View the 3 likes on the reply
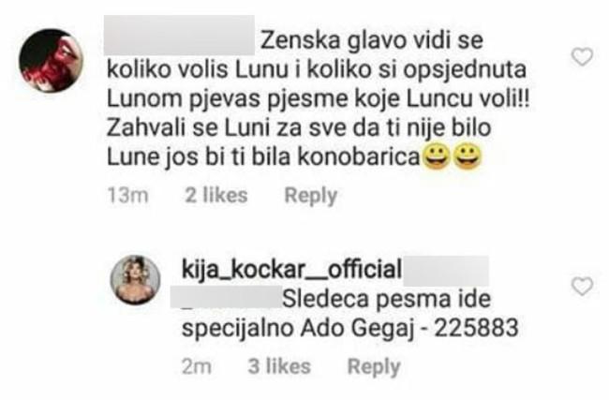Image resolution: width=609 pixels, height=400 pixels. [x=279, y=366]
